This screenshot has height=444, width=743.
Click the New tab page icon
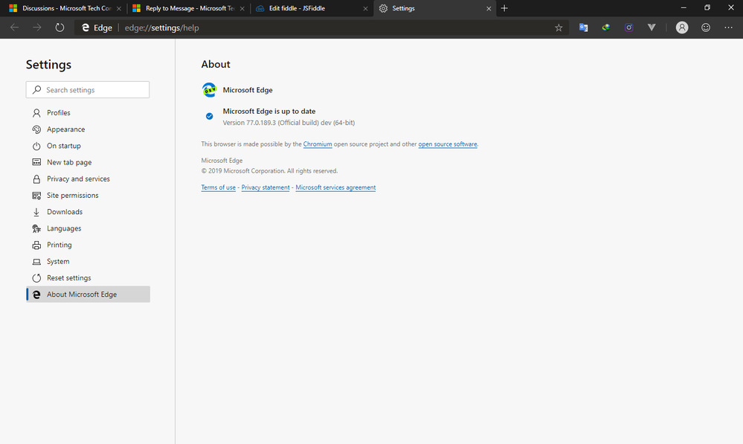36,162
